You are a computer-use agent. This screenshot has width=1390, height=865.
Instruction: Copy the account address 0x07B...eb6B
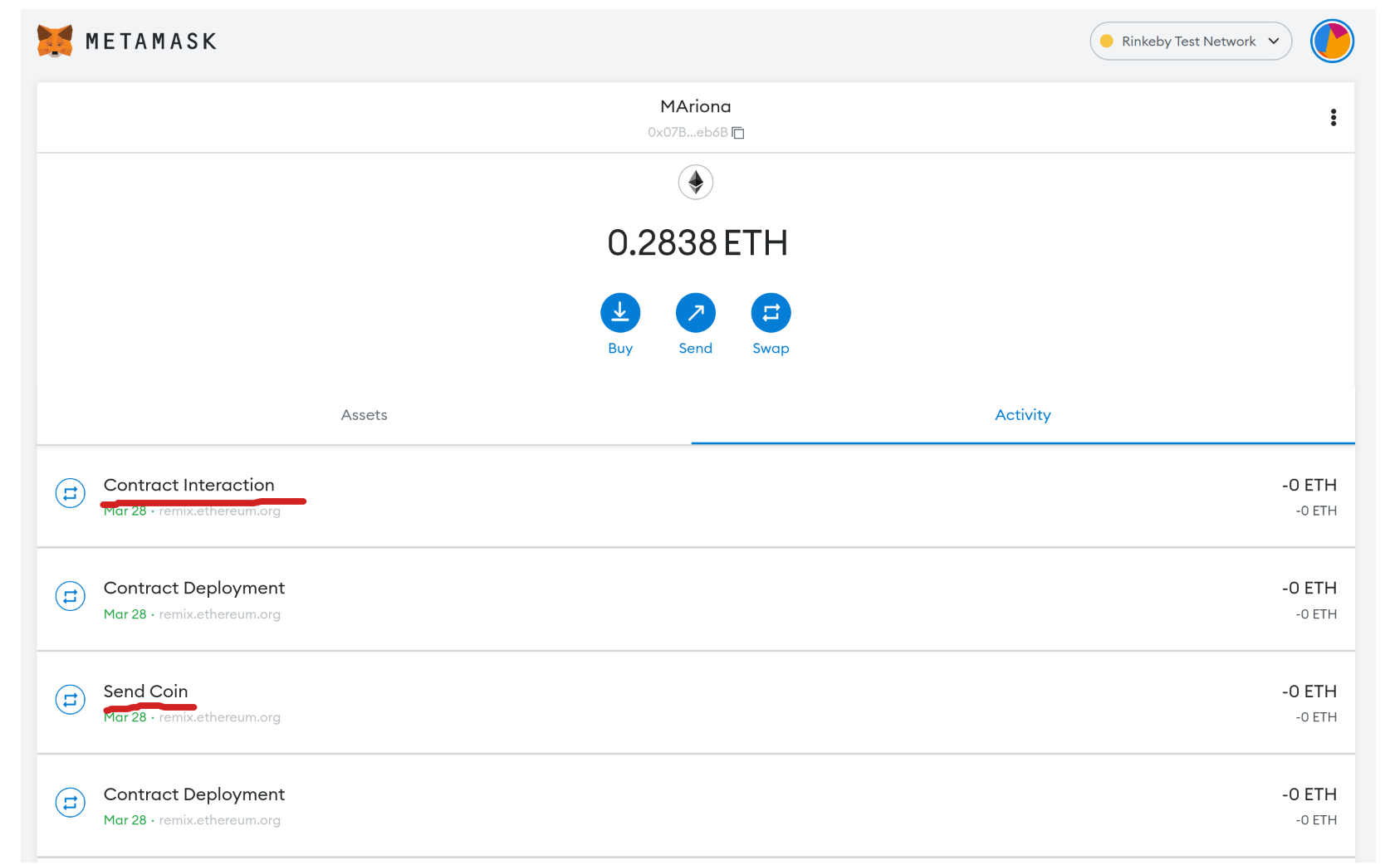(x=737, y=132)
